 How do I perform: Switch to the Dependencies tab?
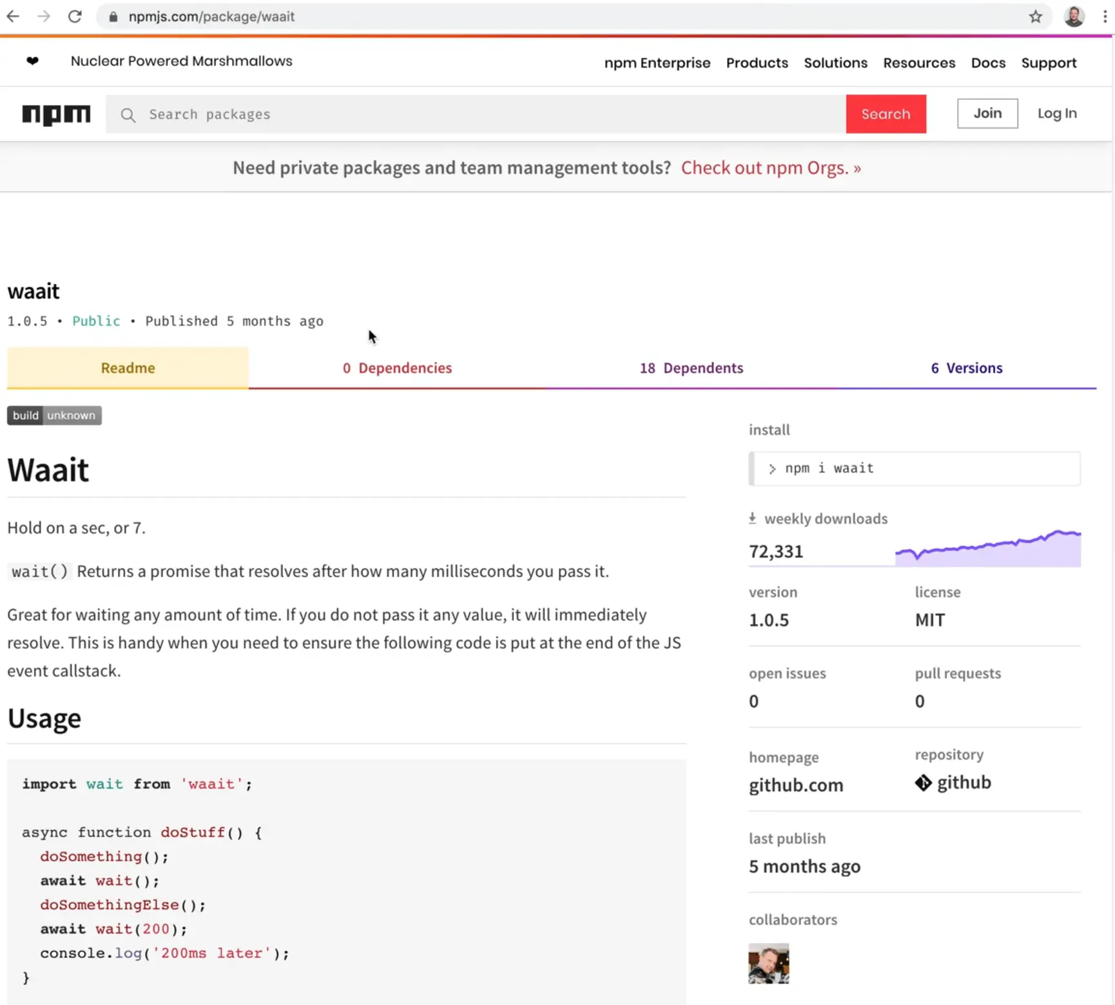pyautogui.click(x=397, y=368)
